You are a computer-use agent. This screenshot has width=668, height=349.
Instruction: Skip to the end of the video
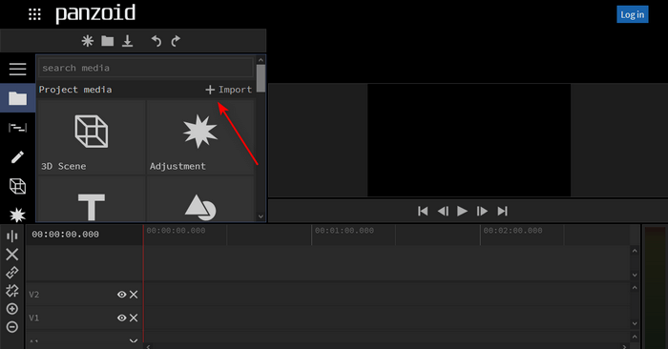click(x=502, y=211)
